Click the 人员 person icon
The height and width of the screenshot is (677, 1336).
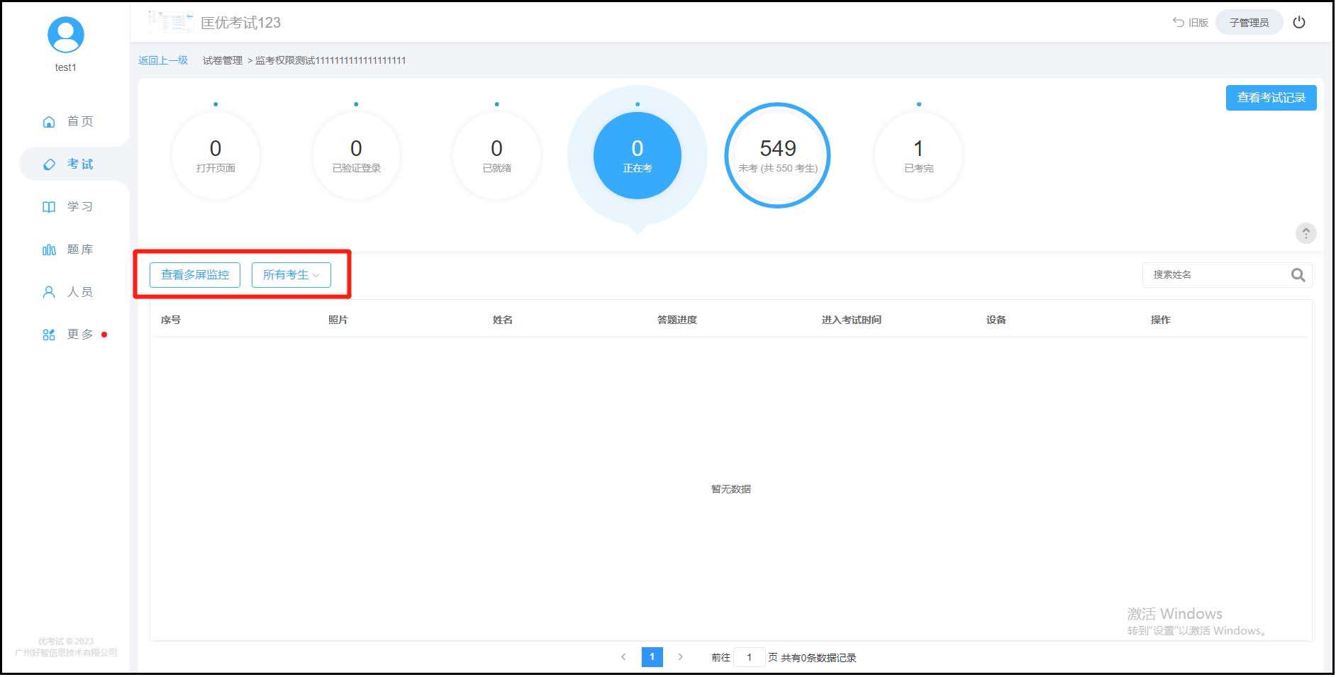coord(49,292)
